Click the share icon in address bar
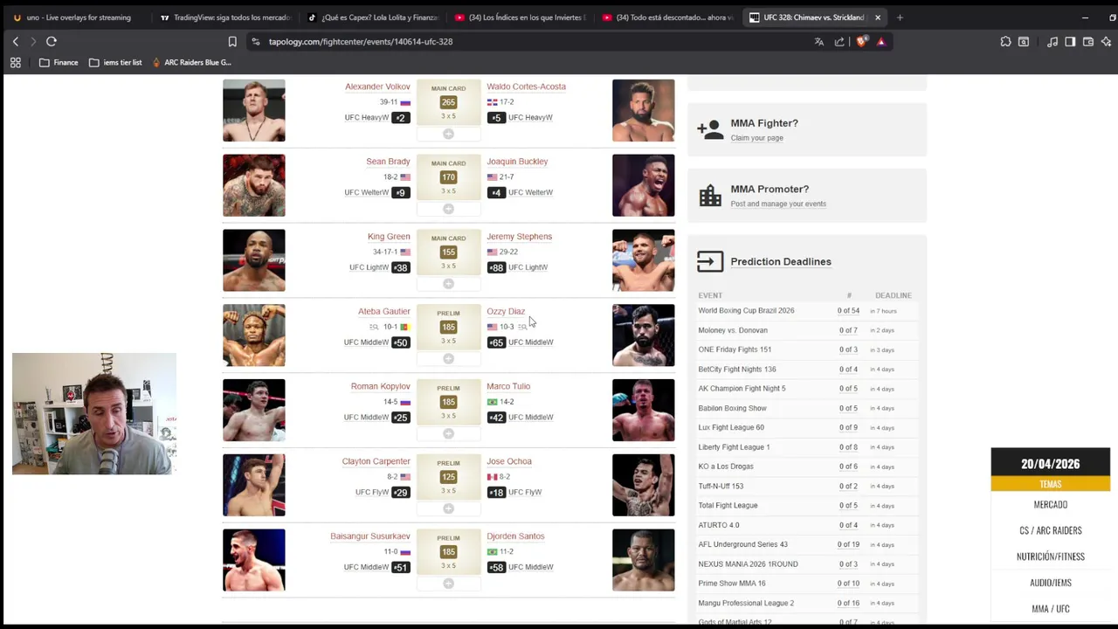The height and width of the screenshot is (629, 1118). pos(839,41)
